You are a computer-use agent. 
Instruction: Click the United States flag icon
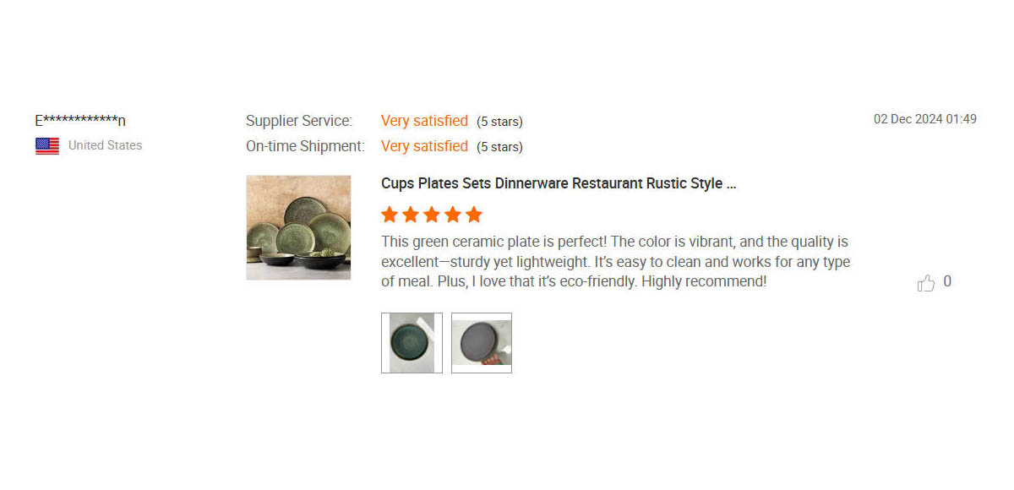point(47,146)
